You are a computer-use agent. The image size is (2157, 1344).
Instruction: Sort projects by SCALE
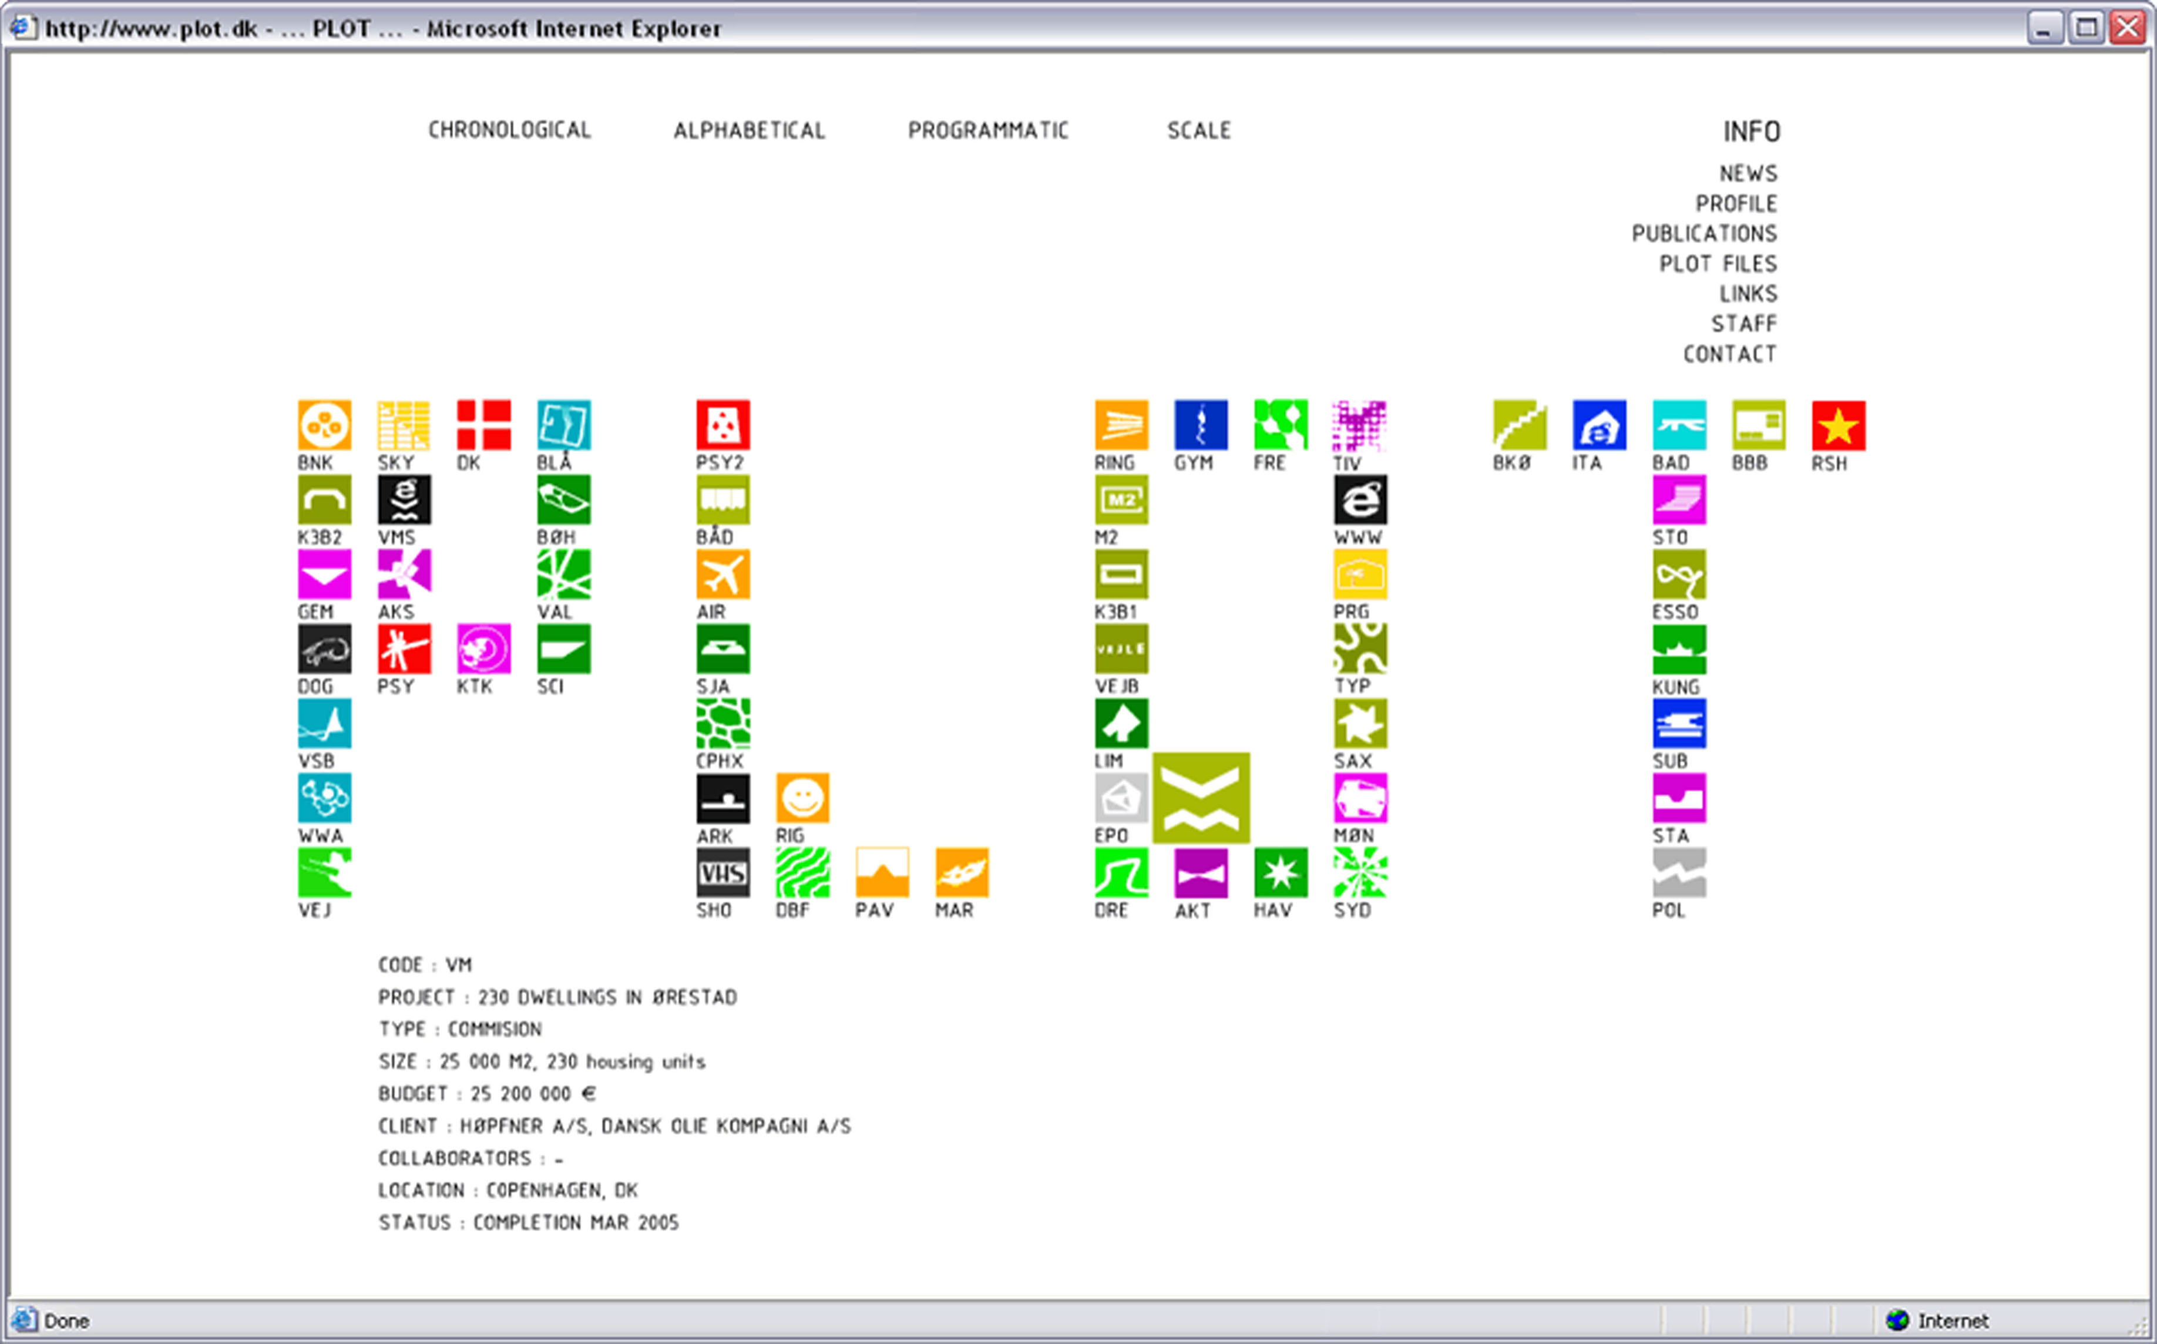tap(1199, 130)
